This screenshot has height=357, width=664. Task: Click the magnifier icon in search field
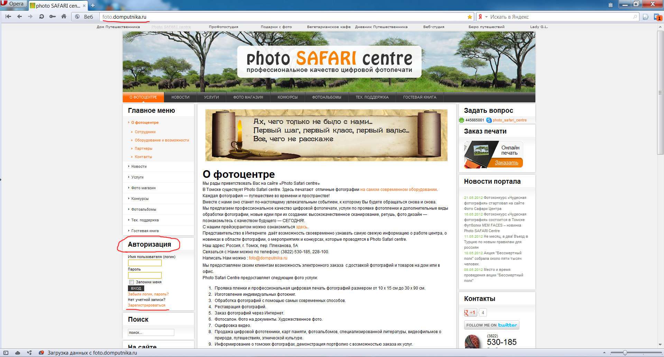[x=635, y=17]
